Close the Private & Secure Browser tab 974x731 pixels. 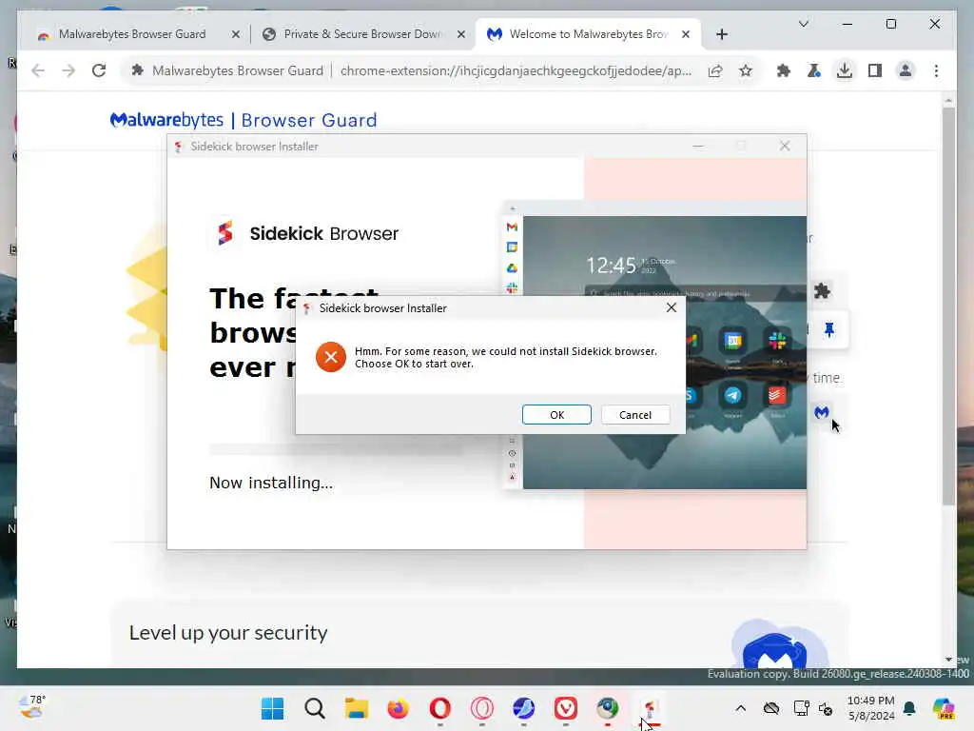[x=461, y=34]
